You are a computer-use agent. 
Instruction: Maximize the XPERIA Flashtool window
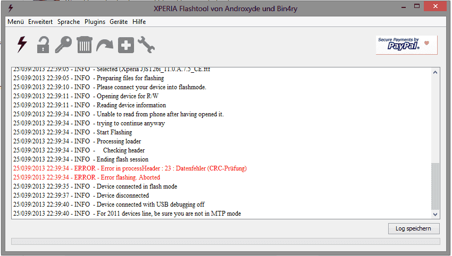[417, 6]
